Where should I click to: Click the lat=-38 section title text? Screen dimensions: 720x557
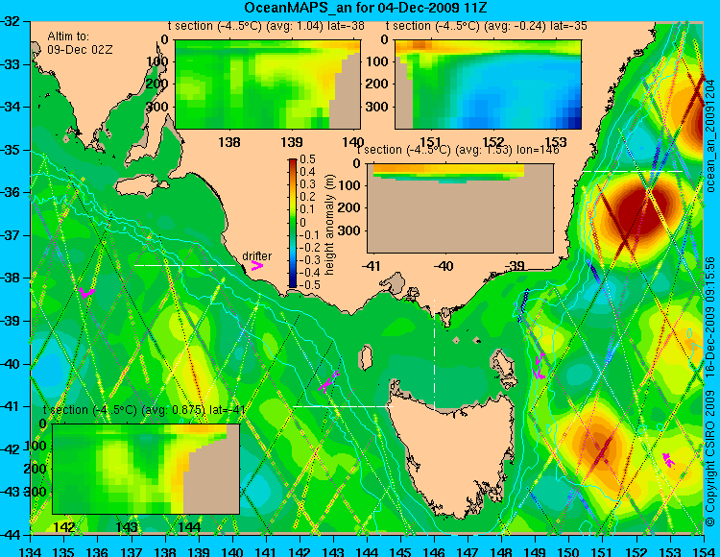click(x=266, y=26)
